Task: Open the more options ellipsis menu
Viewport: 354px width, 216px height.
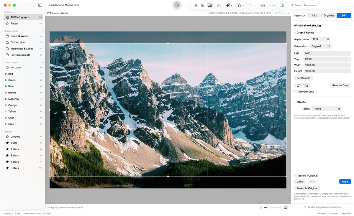Action: click(272, 5)
